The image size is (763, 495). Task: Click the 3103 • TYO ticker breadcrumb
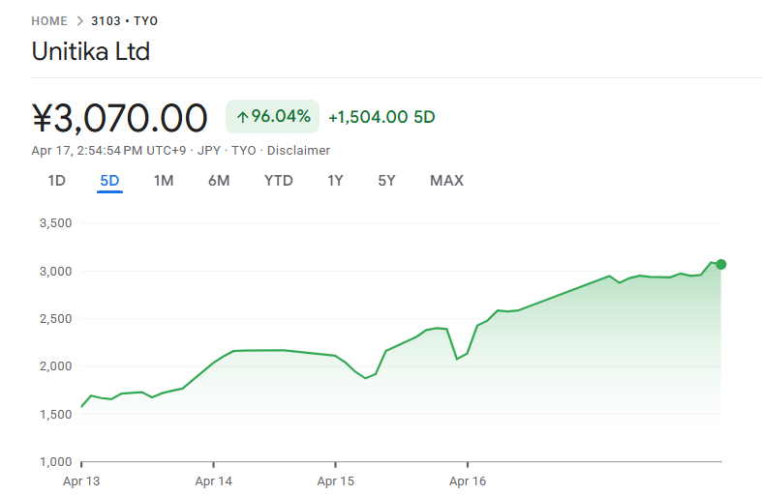[124, 20]
